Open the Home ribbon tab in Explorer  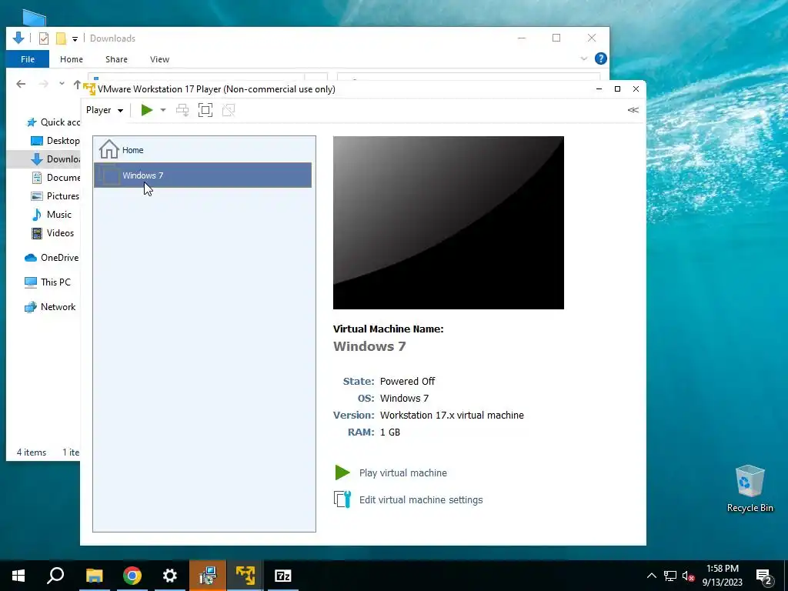(x=72, y=59)
